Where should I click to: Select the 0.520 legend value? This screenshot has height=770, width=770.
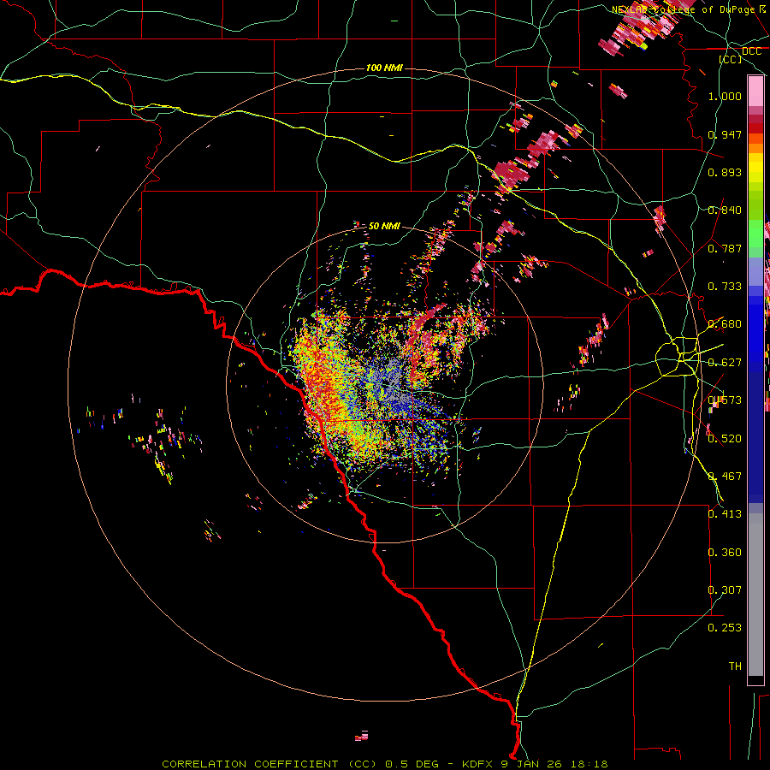click(x=725, y=439)
